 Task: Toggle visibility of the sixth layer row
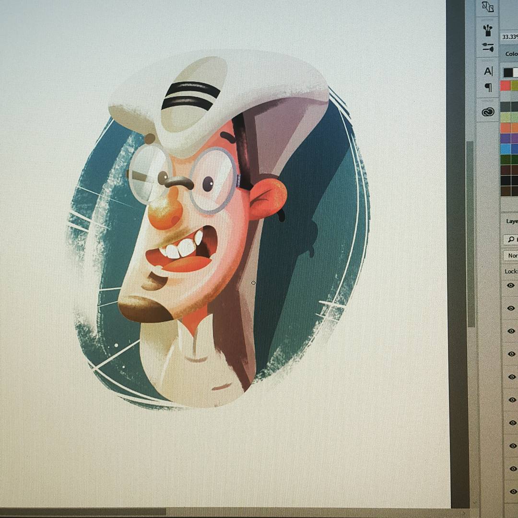tap(512, 400)
